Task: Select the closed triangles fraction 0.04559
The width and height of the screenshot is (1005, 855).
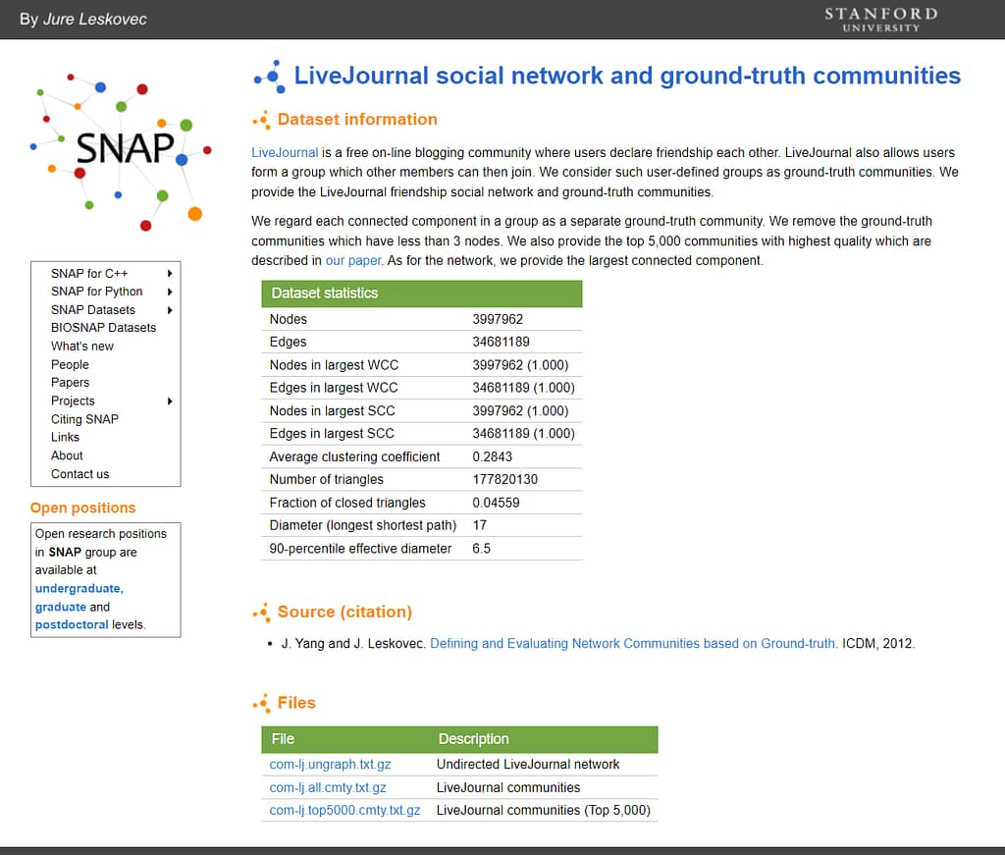Action: 496,504
